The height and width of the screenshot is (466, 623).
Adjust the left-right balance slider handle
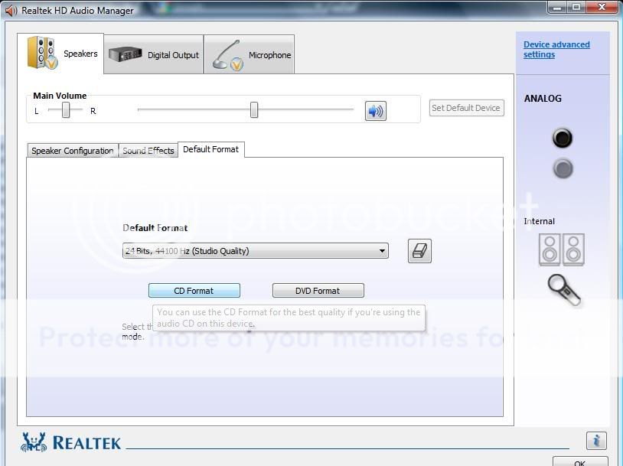pos(66,110)
